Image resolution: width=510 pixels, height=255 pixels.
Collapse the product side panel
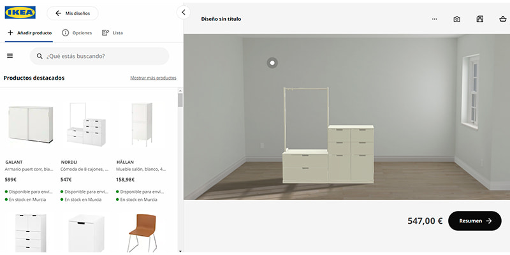(184, 12)
